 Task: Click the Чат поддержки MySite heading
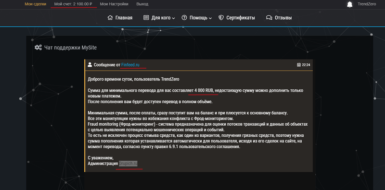[x=70, y=47]
